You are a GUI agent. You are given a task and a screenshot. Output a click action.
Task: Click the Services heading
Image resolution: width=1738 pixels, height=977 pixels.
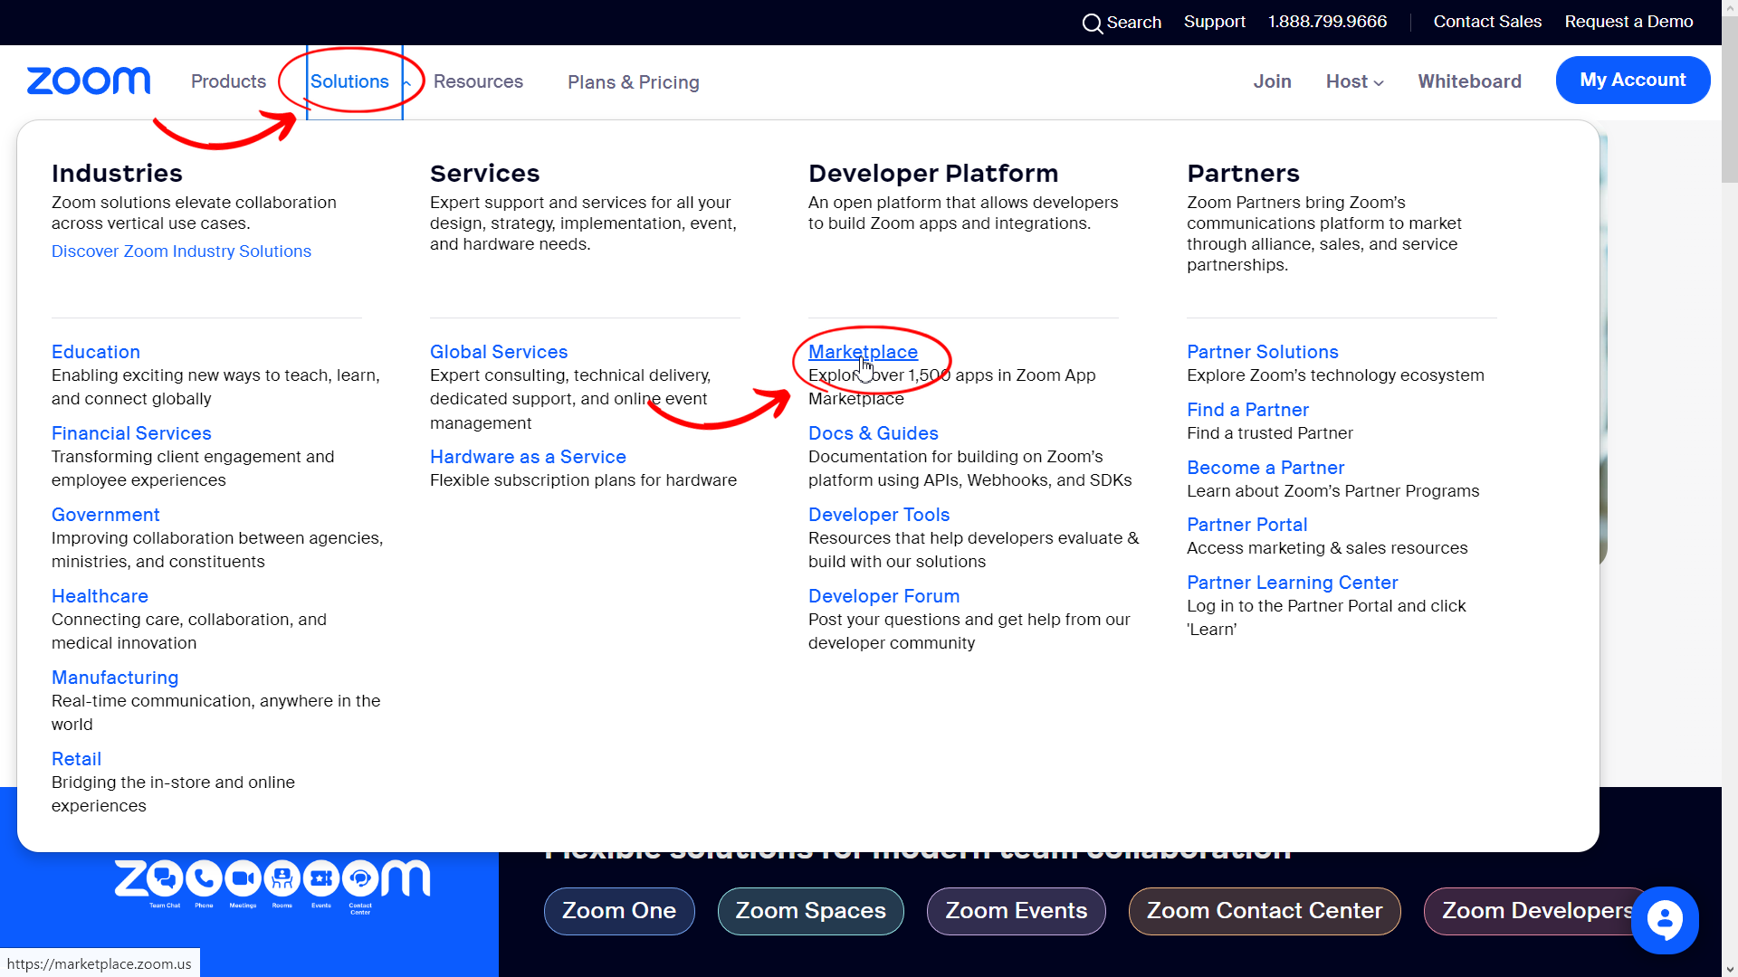click(484, 173)
